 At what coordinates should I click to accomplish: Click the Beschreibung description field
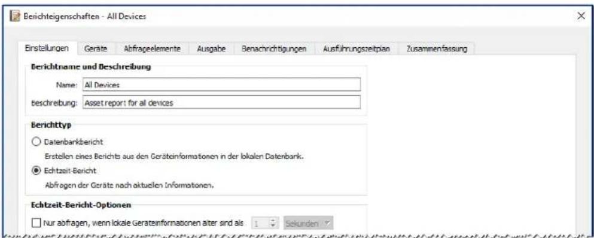point(221,102)
